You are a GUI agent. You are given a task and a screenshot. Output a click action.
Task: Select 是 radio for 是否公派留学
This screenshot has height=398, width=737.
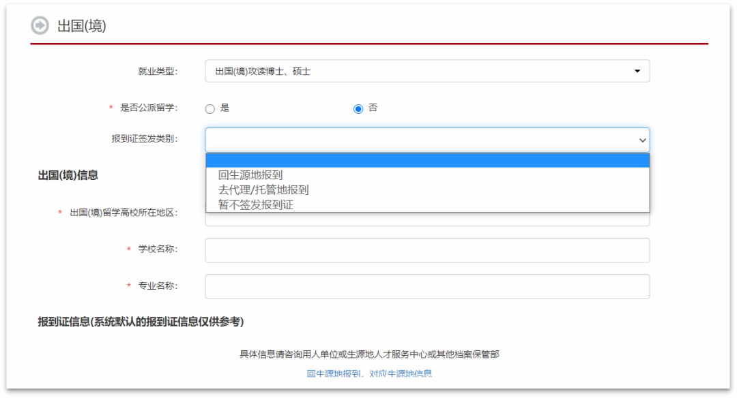click(210, 109)
